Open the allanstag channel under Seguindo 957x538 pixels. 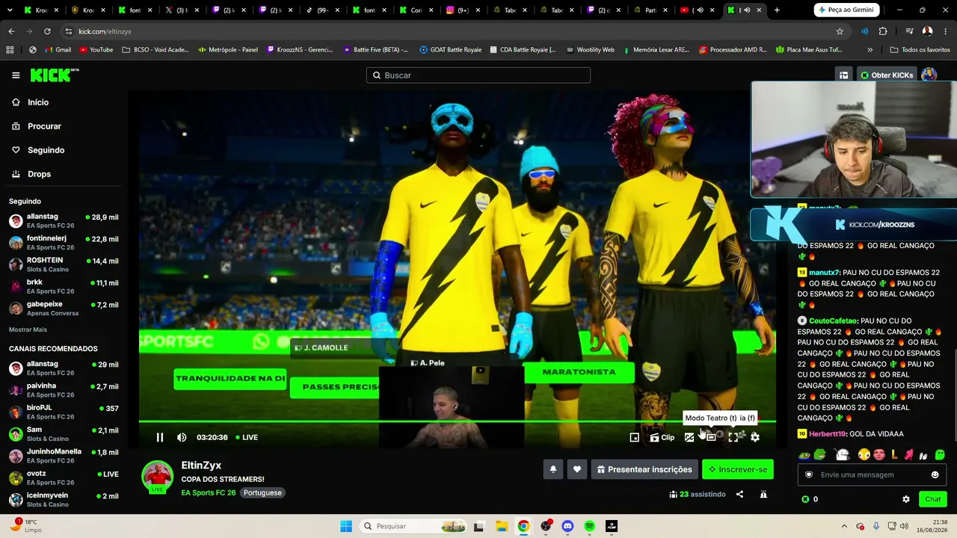[64, 221]
